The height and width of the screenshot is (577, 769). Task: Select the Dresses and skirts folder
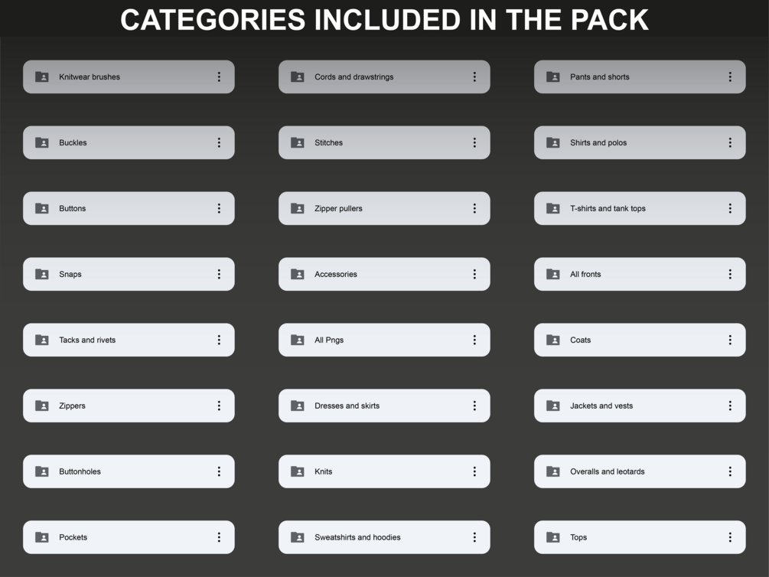[x=384, y=406]
